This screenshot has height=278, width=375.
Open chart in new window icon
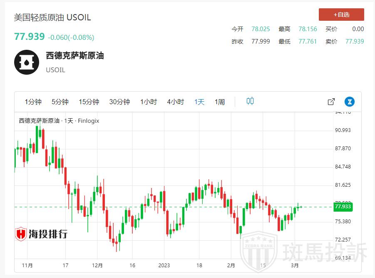331,102
